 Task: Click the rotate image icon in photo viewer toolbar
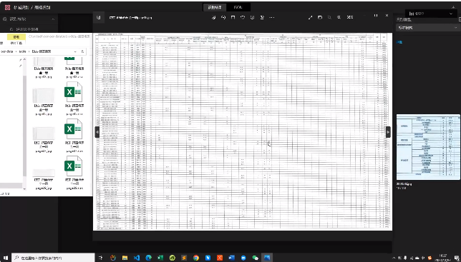pyautogui.click(x=223, y=18)
